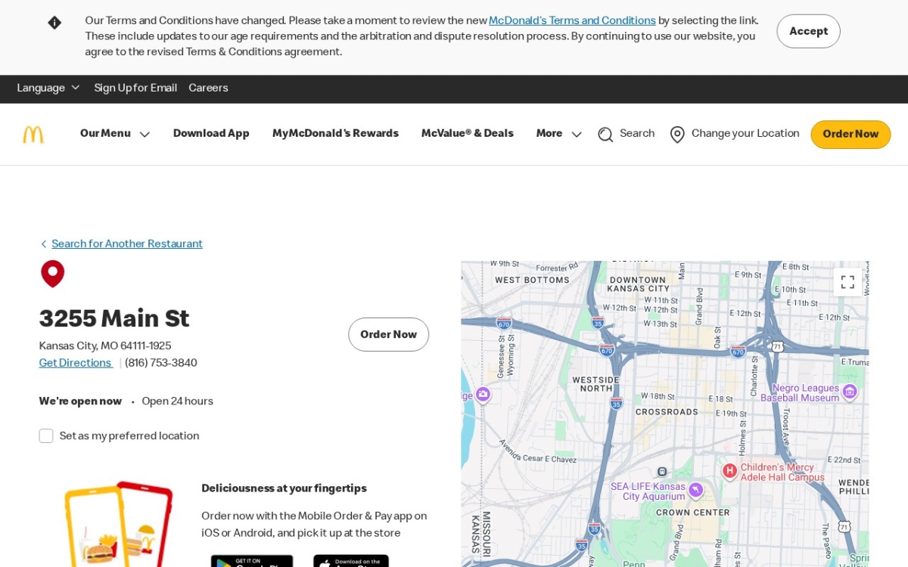
Task: Open McValue & Deals page
Action: 467,134
